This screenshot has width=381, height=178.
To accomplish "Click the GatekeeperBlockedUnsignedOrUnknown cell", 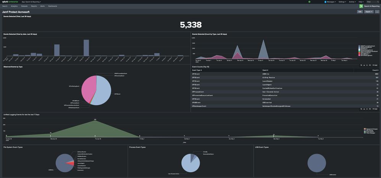I will coord(276,106).
